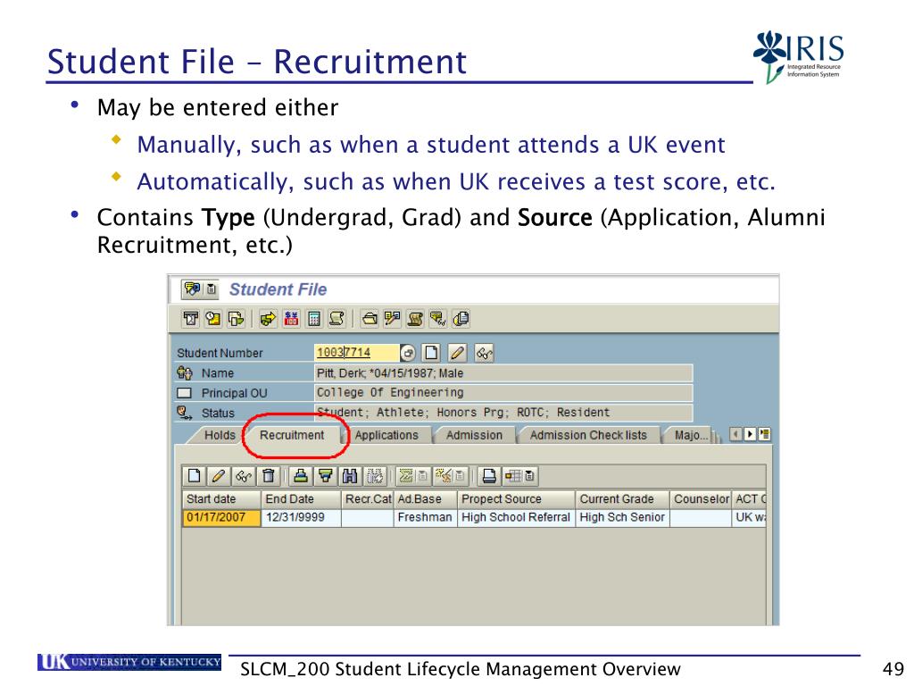Click the trash delete icon in grid toolbar
Screen dimensions: 914x686
268,476
